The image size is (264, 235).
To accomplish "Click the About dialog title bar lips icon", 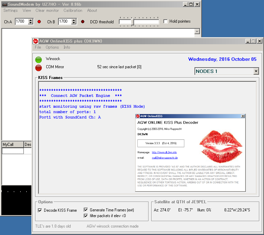I will click(x=138, y=116).
